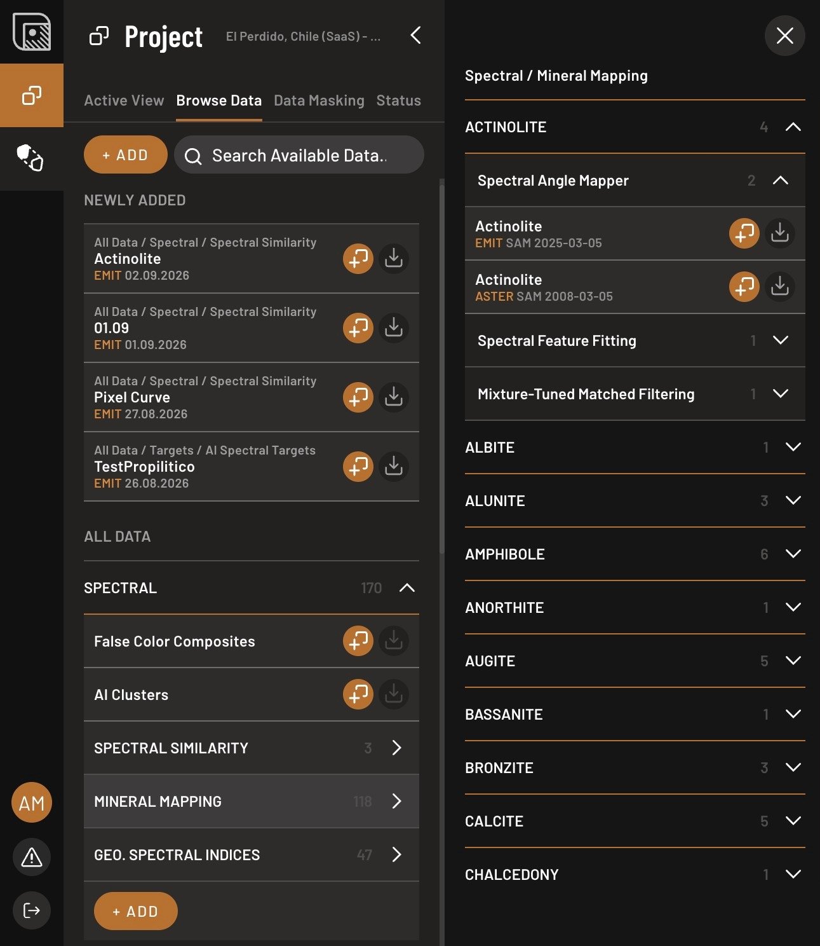Click the logout icon

[x=32, y=910]
